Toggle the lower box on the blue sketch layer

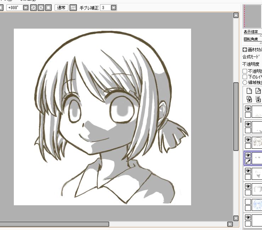click(x=248, y=208)
